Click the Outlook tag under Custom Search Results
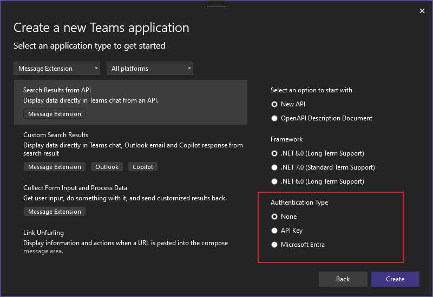The image size is (433, 297). coord(107,167)
